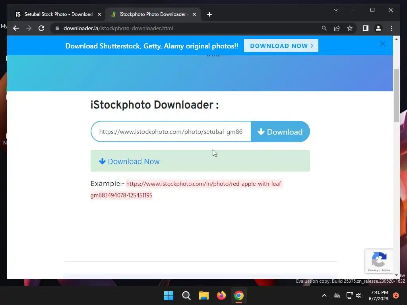Open reCAPTCHA Privacy link
This screenshot has width=407, height=305.
(373, 270)
